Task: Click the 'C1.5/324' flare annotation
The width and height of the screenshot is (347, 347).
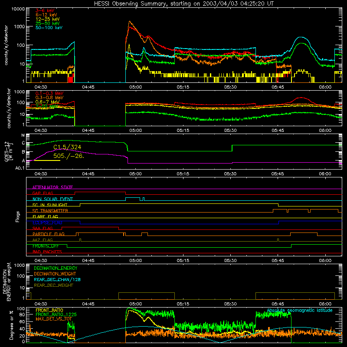Action: (x=67, y=147)
